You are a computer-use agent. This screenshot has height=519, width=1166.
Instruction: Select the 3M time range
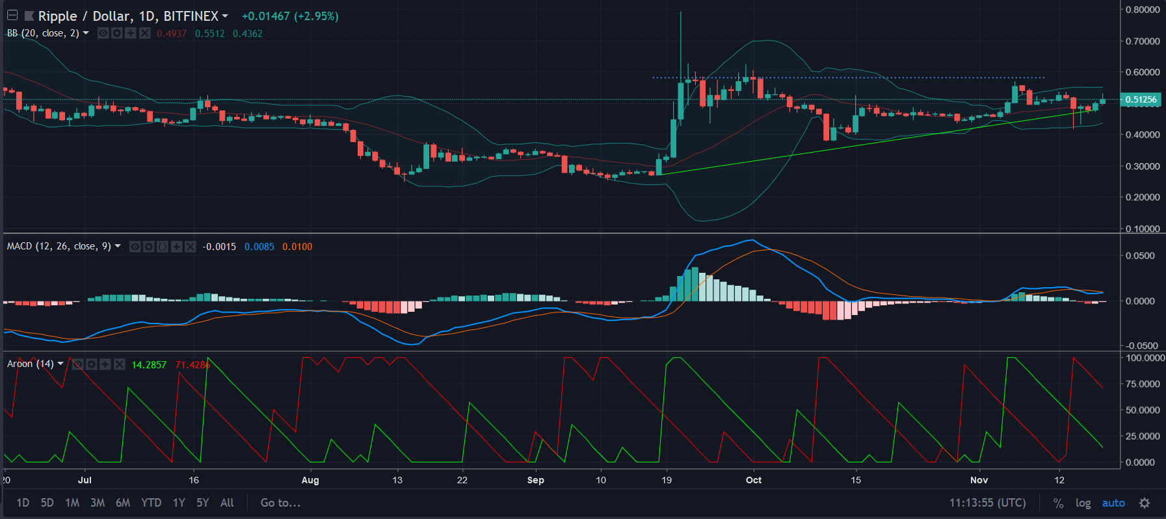pyautogui.click(x=98, y=503)
